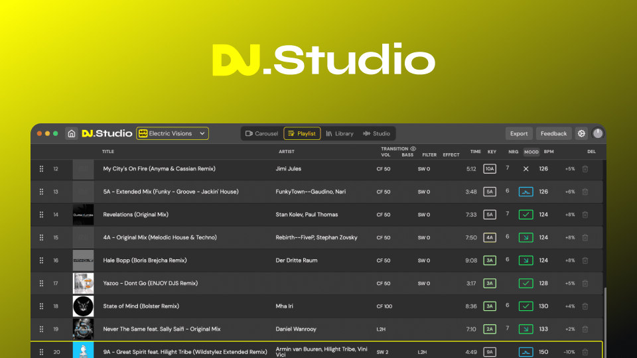Sort by the TITLE column header
This screenshot has width=637, height=358.
point(108,152)
